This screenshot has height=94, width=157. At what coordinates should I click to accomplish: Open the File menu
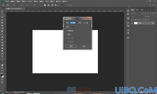7,1
